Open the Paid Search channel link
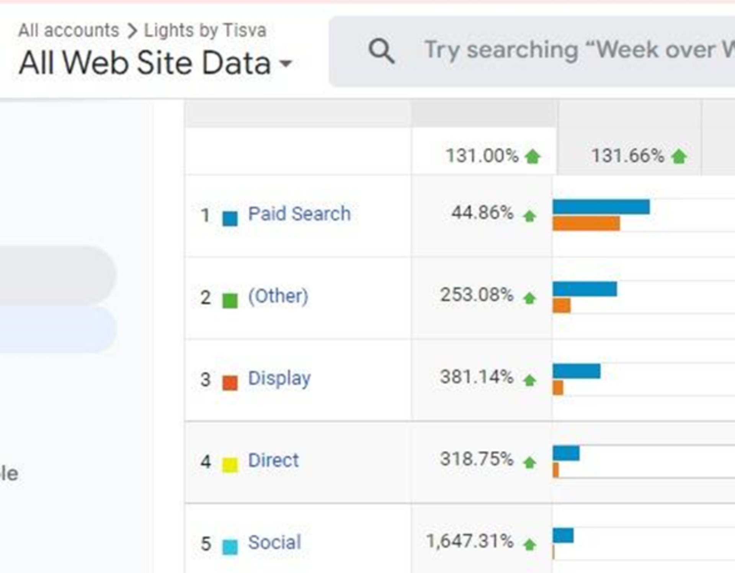This screenshot has width=735, height=573. [x=299, y=214]
